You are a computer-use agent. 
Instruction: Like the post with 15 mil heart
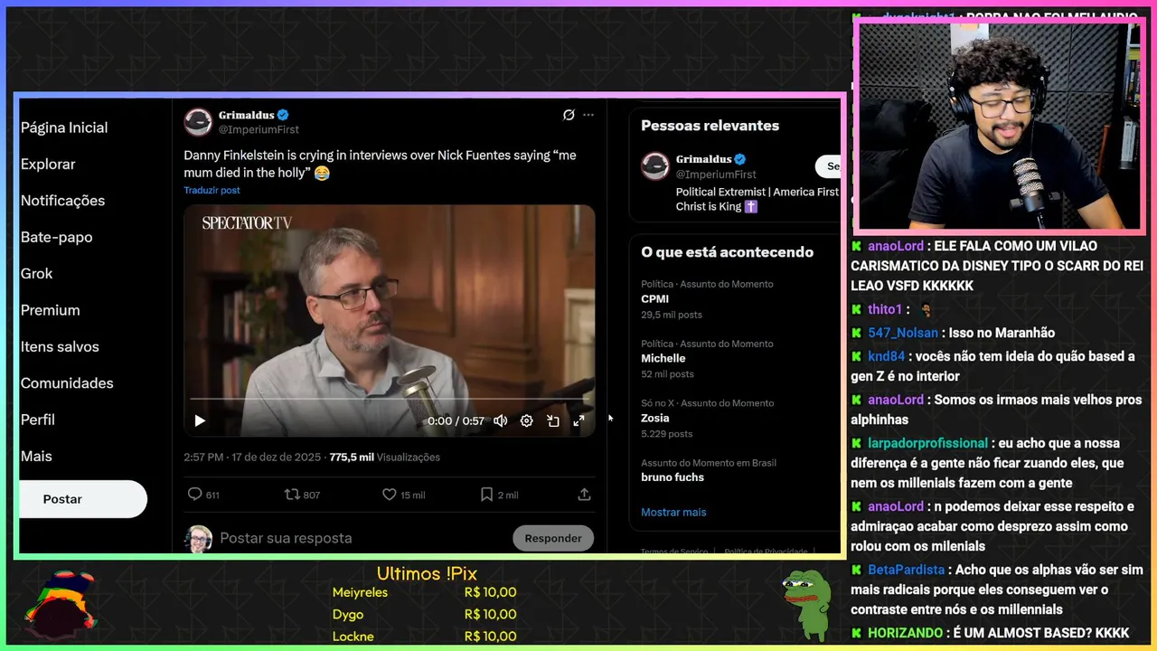pos(403,495)
